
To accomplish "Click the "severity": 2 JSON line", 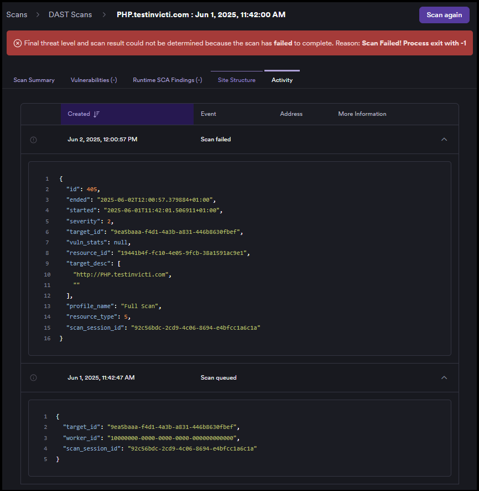I will tap(90, 221).
